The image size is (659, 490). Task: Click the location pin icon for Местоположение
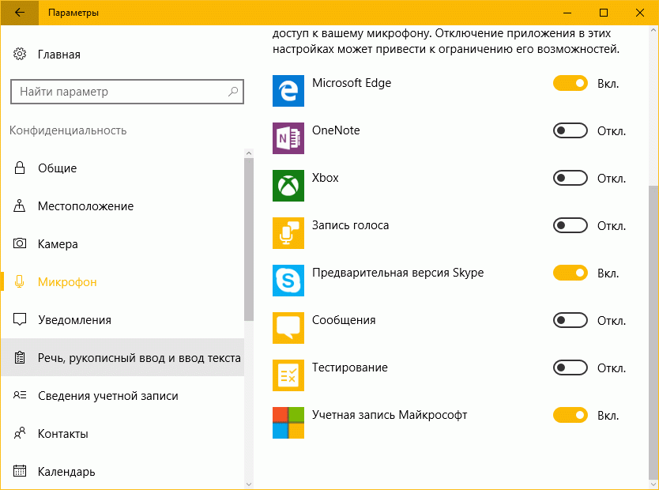point(19,206)
